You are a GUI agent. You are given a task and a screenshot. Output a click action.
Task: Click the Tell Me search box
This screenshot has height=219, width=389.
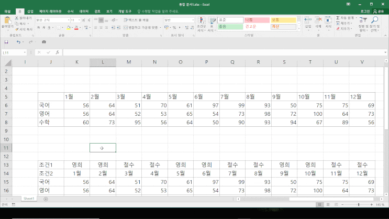[158, 12]
